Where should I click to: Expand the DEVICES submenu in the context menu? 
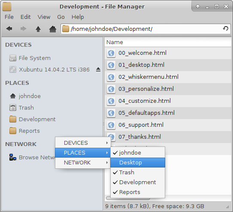point(83,143)
